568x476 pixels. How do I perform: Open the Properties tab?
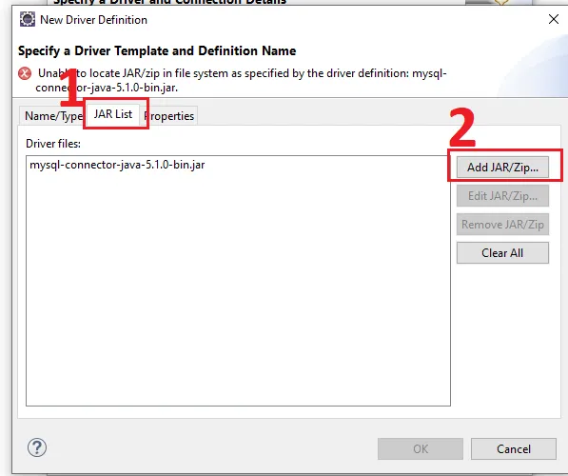click(x=169, y=116)
